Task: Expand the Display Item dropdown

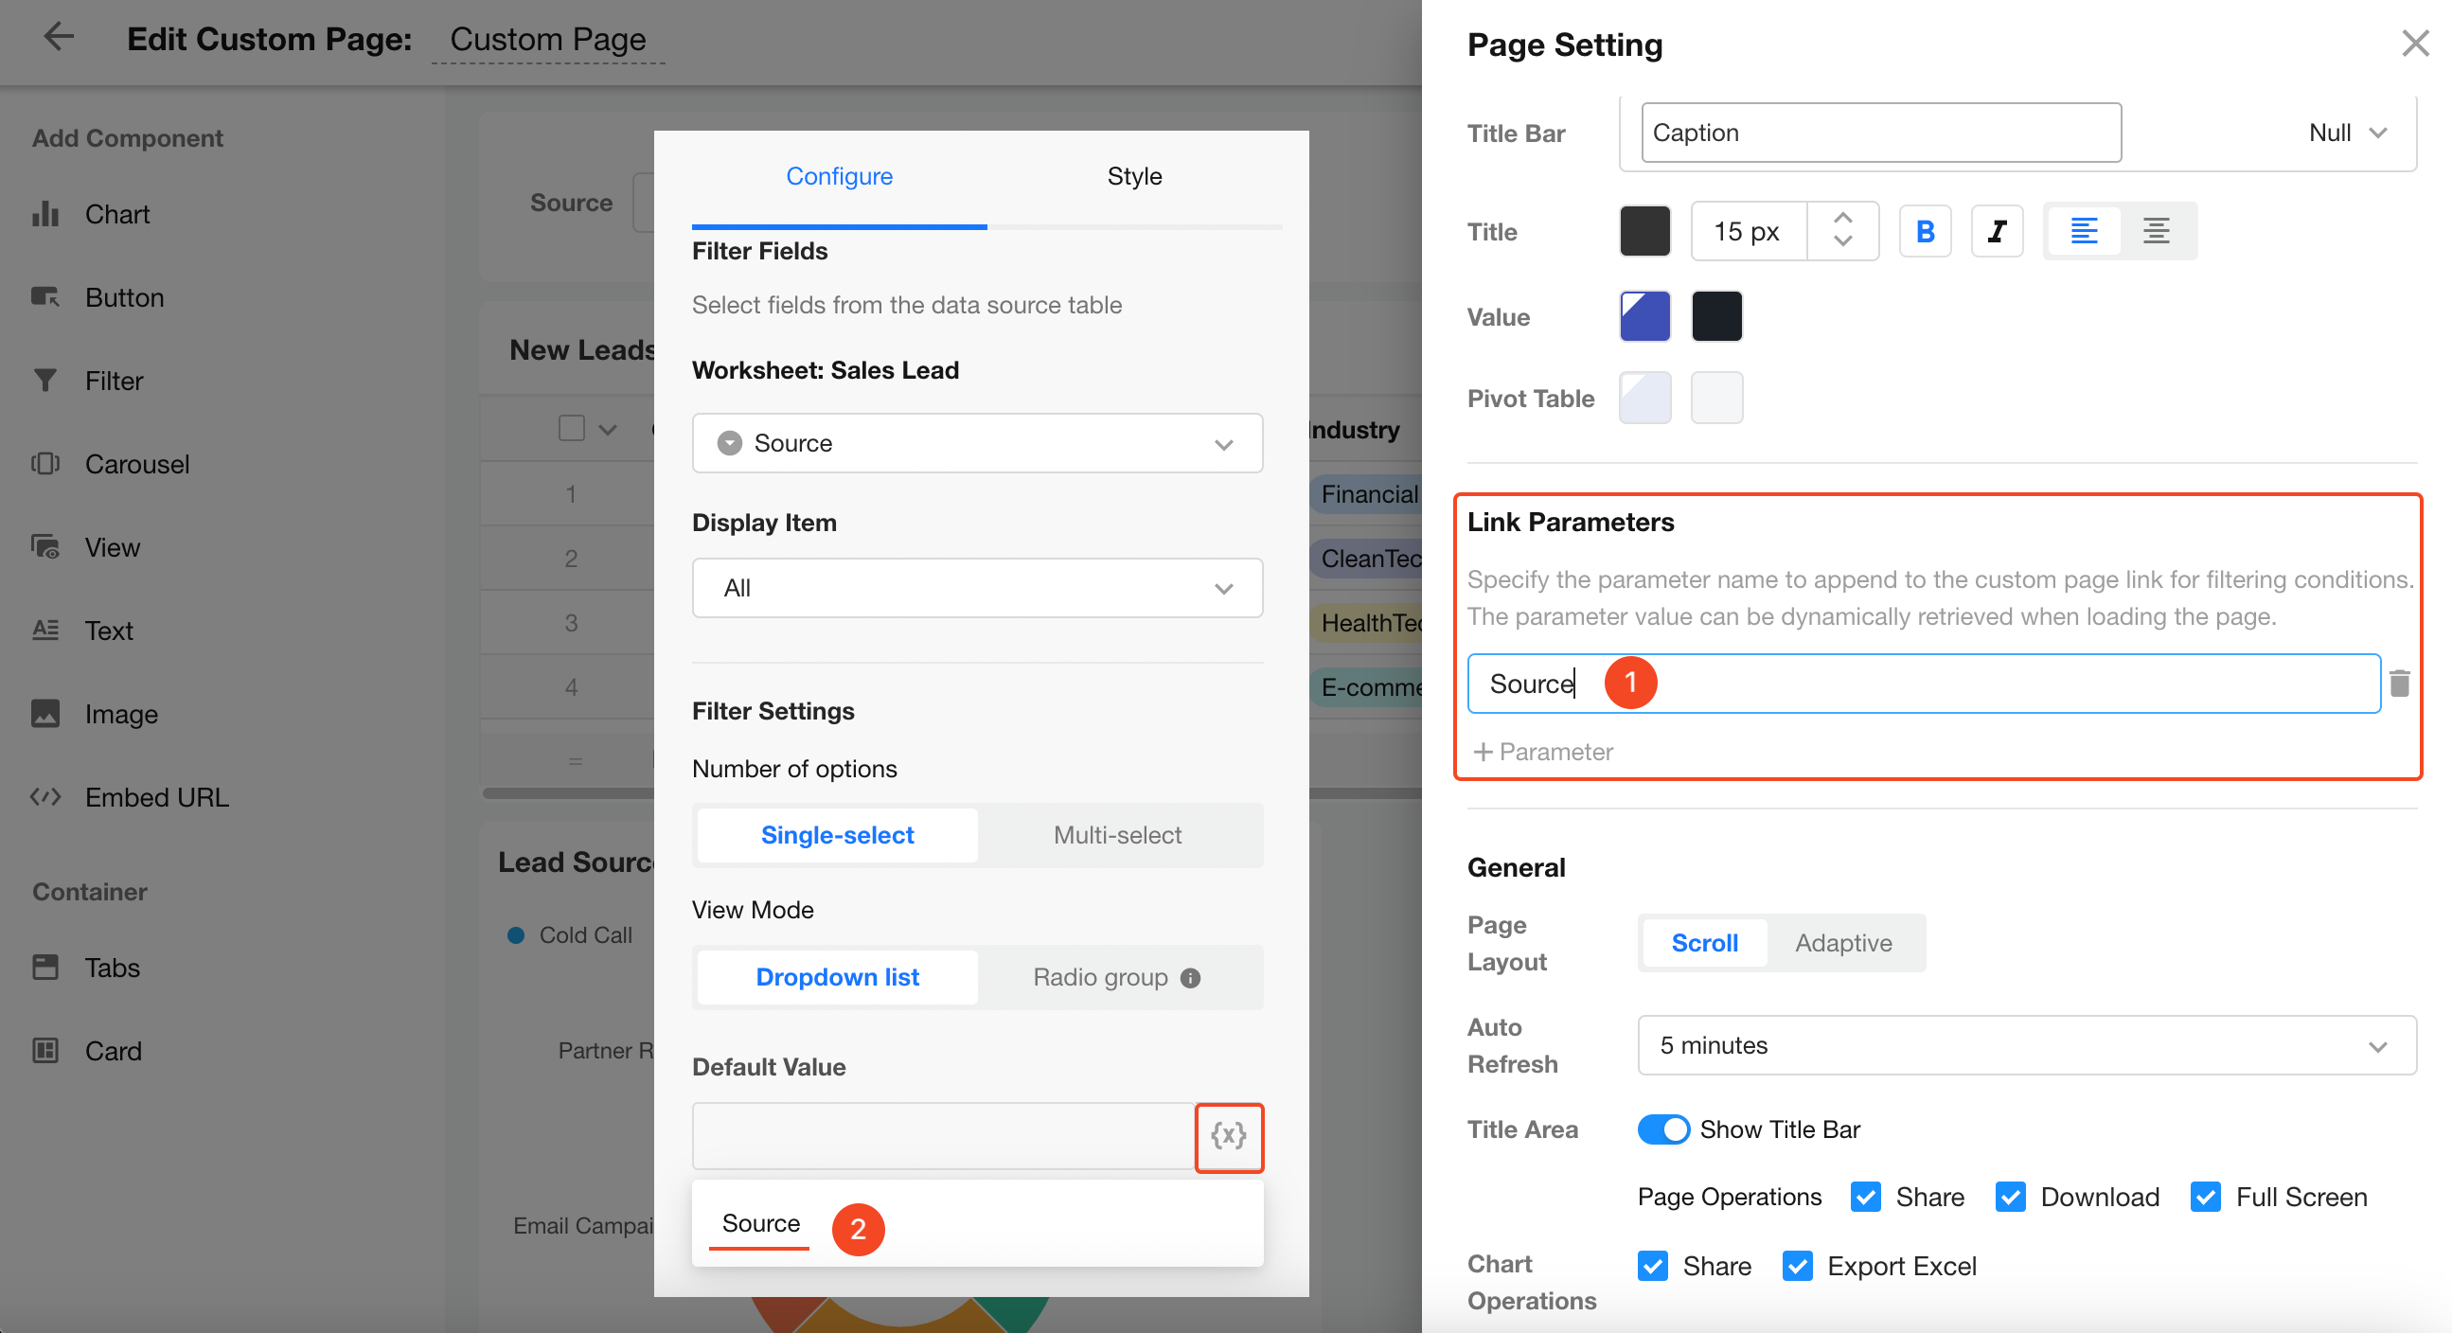Action: (x=977, y=589)
